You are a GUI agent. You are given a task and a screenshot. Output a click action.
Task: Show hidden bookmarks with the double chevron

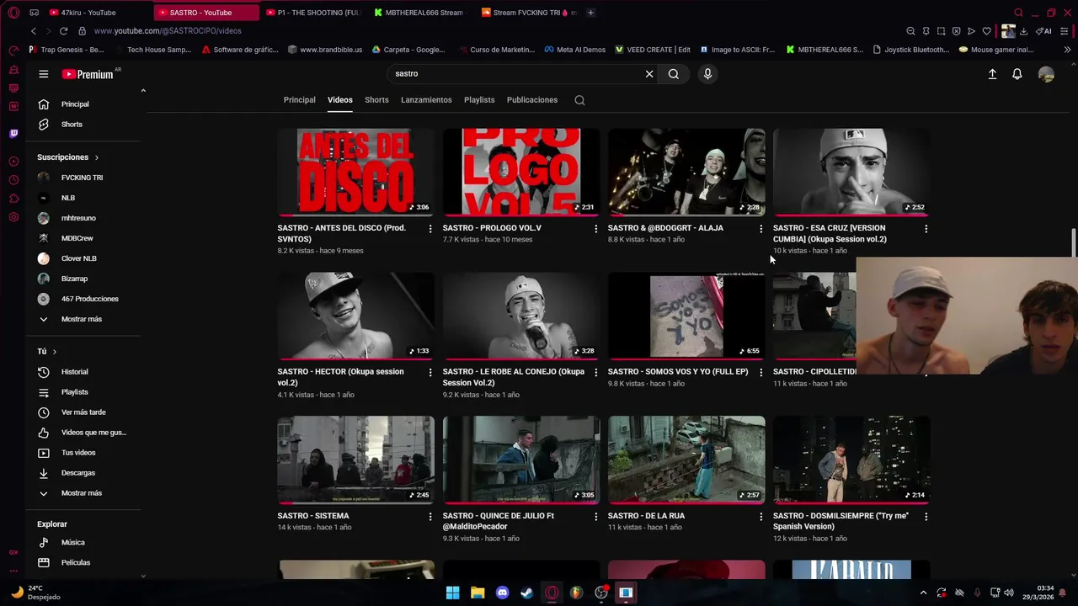click(x=1067, y=50)
